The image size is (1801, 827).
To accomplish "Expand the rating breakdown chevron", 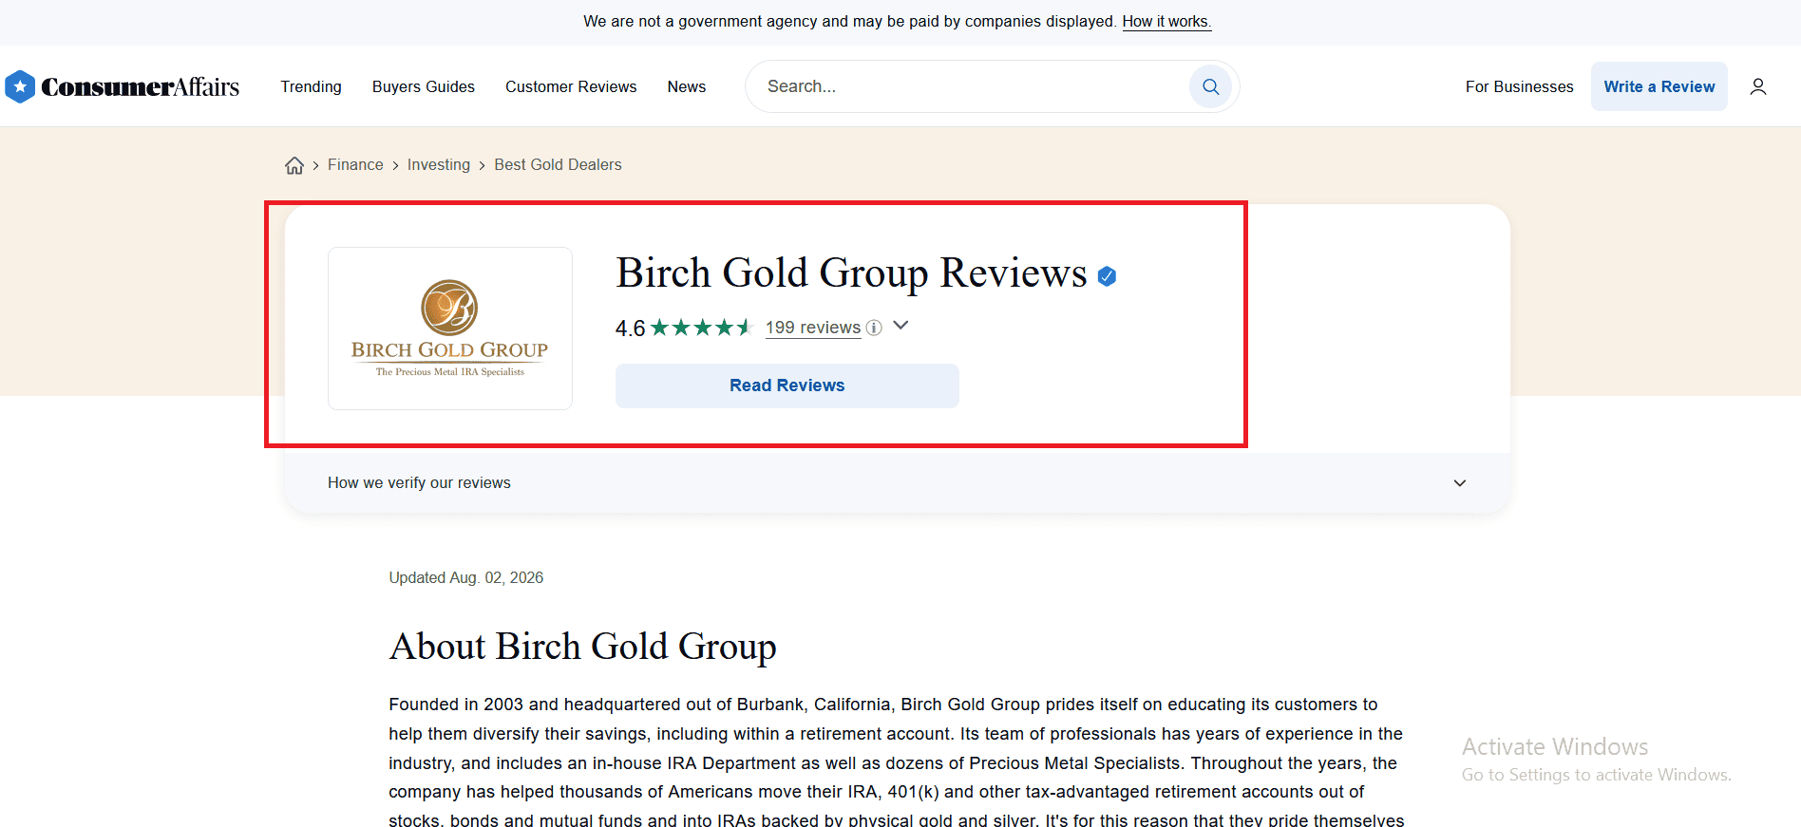I will 901,326.
